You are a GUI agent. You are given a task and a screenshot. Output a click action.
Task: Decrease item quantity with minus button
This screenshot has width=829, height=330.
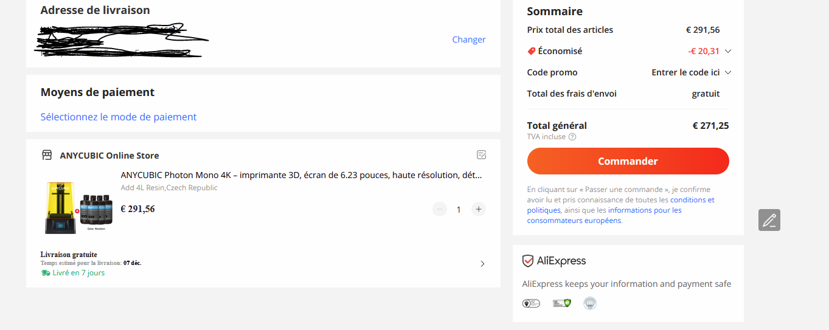coord(440,209)
